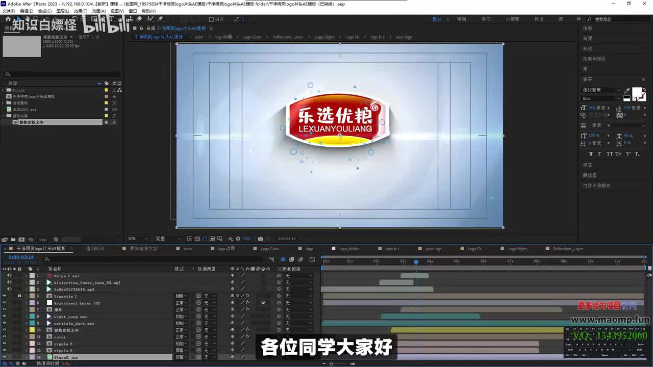Enable frame blending for timeline
Viewport: 653px width, 367px height.
[x=291, y=259]
